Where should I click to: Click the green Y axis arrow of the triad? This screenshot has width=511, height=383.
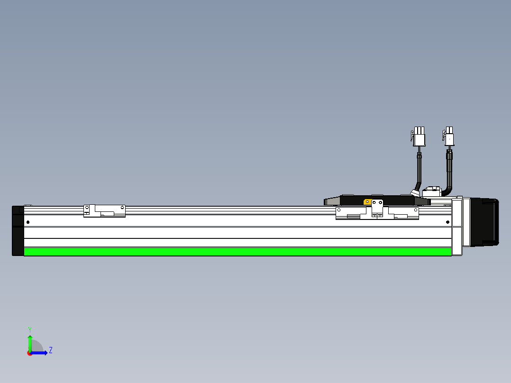click(x=30, y=343)
